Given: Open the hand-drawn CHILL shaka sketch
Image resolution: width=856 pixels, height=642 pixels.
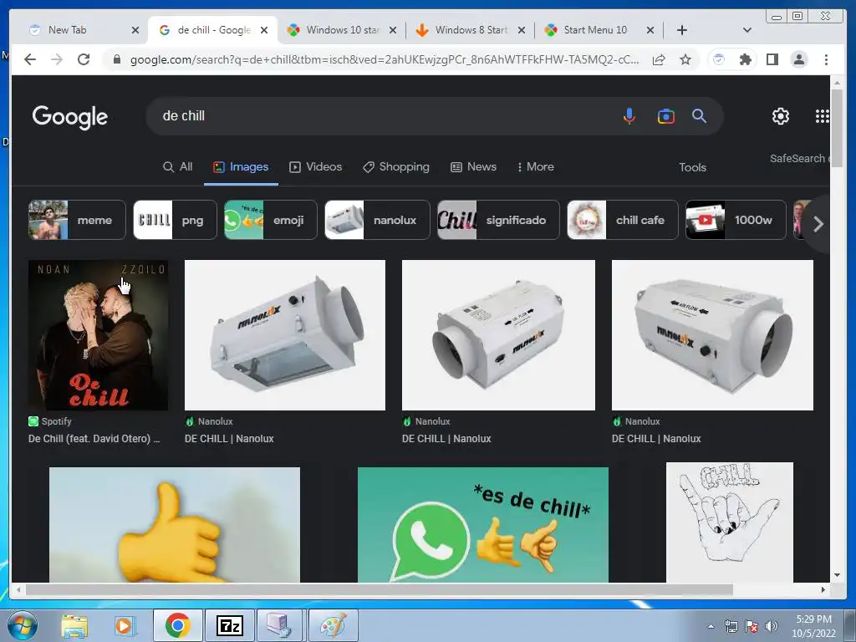Looking at the screenshot, I should tap(730, 522).
